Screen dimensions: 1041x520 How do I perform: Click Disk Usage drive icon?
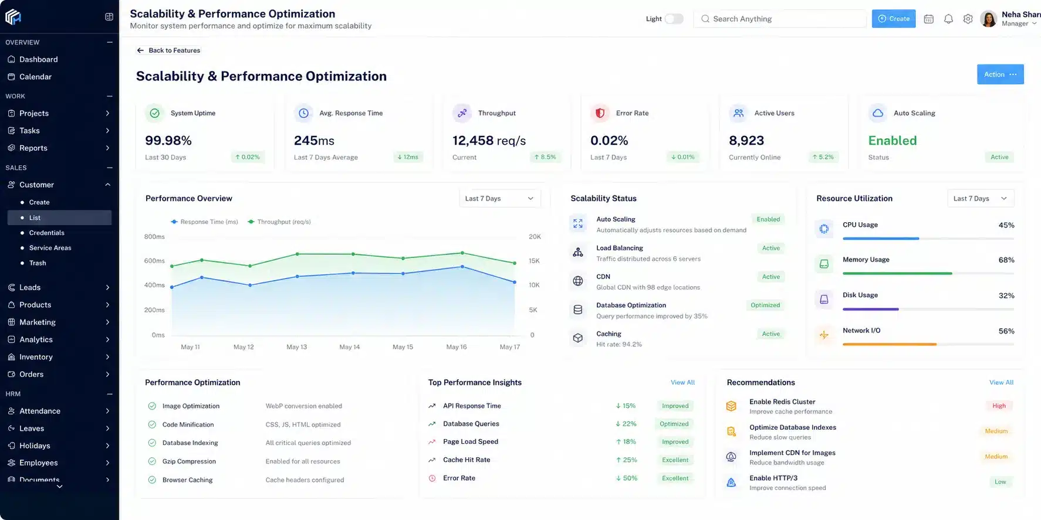tap(824, 300)
